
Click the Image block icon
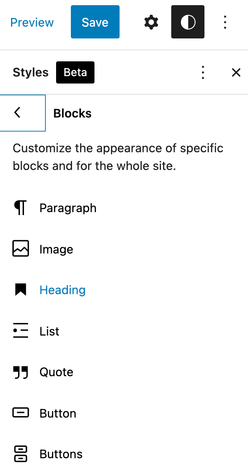(20, 249)
